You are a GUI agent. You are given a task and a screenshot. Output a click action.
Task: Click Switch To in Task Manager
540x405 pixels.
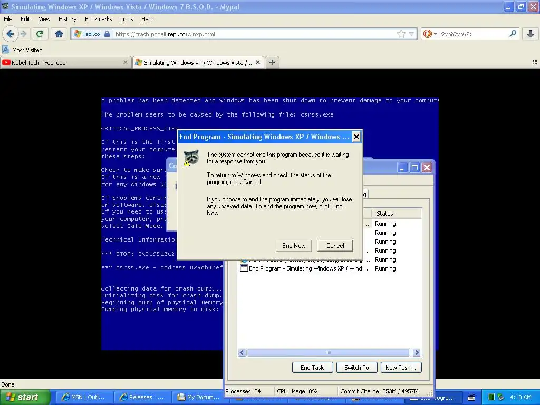point(357,368)
